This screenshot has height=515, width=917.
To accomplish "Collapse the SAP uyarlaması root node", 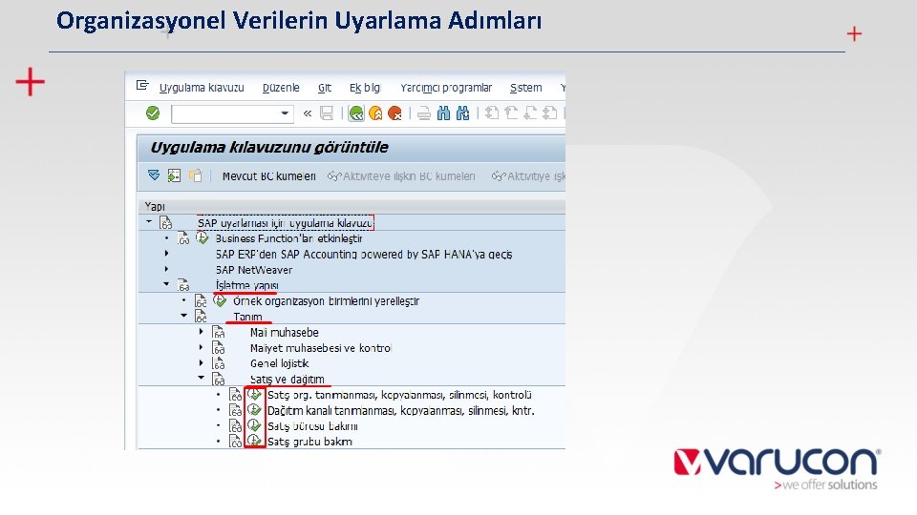I will click(149, 222).
